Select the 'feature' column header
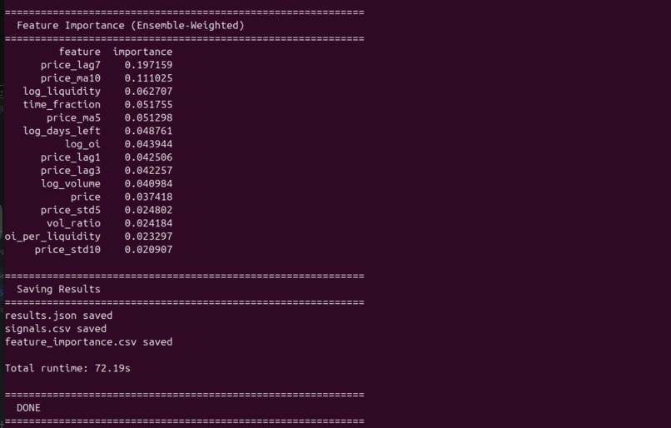 tap(80, 52)
